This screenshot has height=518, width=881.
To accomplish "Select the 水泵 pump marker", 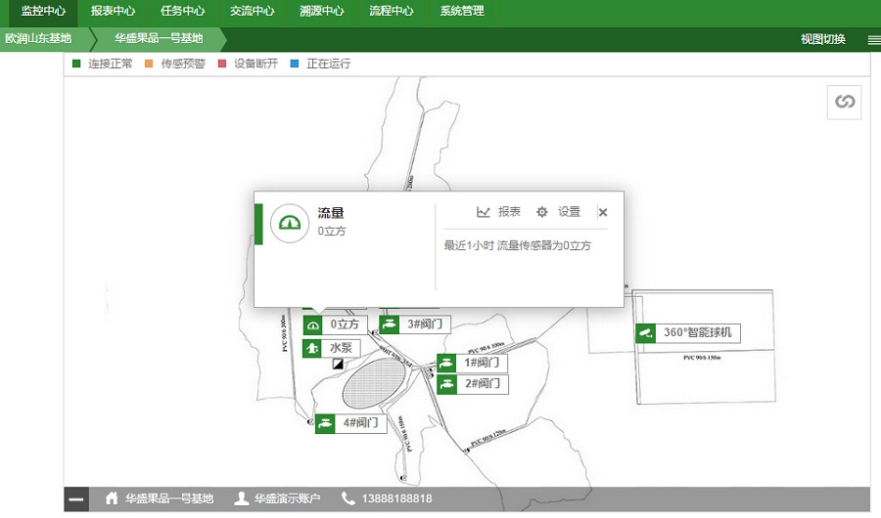I will 331,347.
